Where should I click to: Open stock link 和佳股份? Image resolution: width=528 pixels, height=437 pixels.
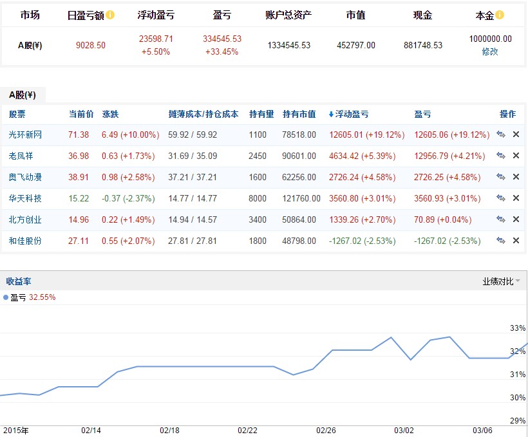[25, 241]
